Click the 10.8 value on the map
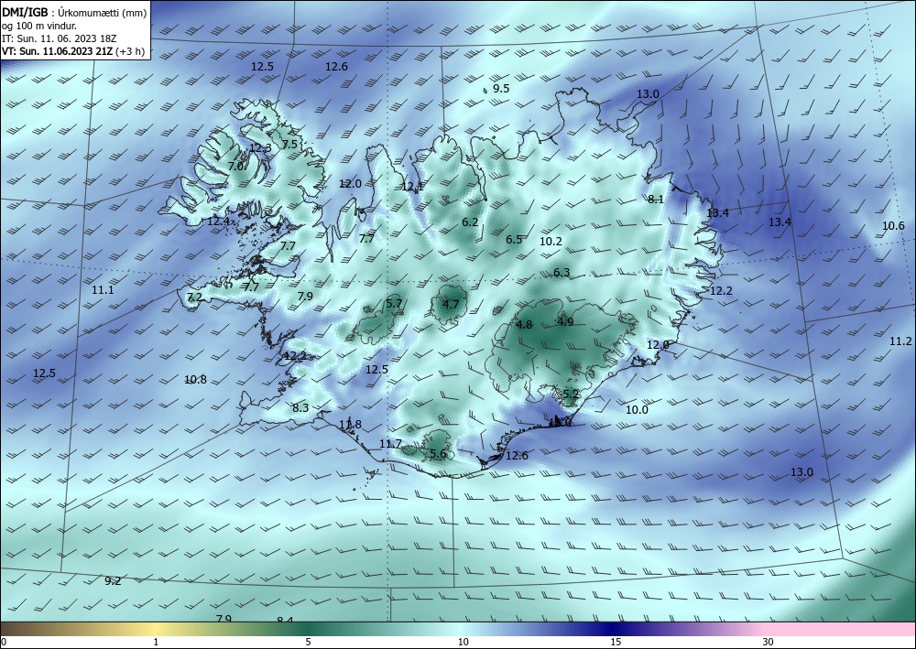Viewport: 916px width, 649px height. point(195,379)
